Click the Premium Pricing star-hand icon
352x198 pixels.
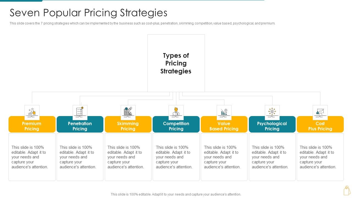[x=32, y=112]
